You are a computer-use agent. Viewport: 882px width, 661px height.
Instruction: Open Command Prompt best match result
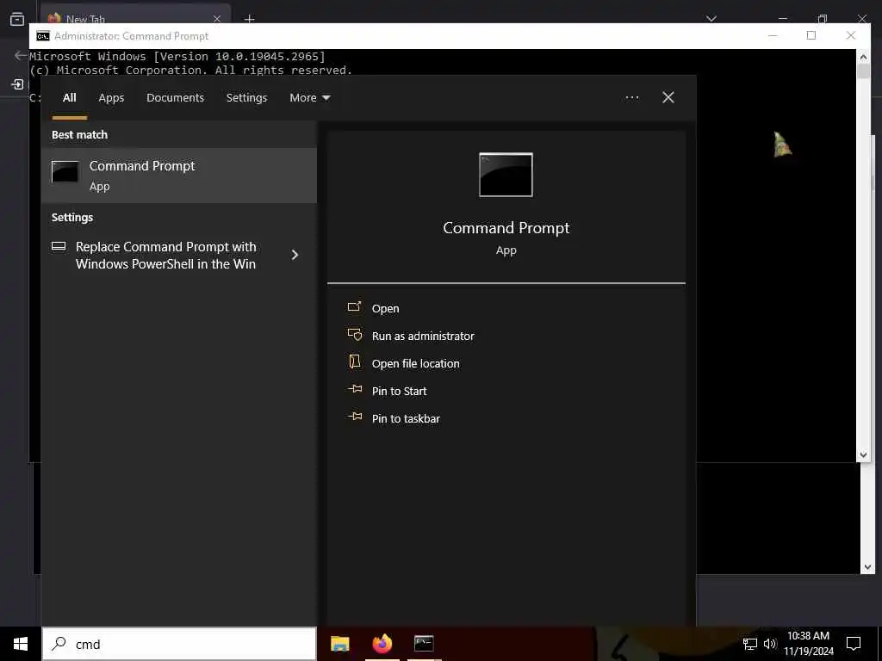(179, 176)
